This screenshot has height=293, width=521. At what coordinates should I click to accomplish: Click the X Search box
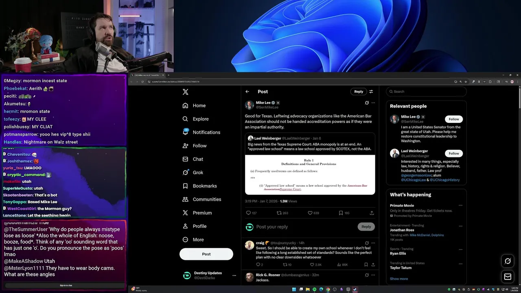(426, 92)
